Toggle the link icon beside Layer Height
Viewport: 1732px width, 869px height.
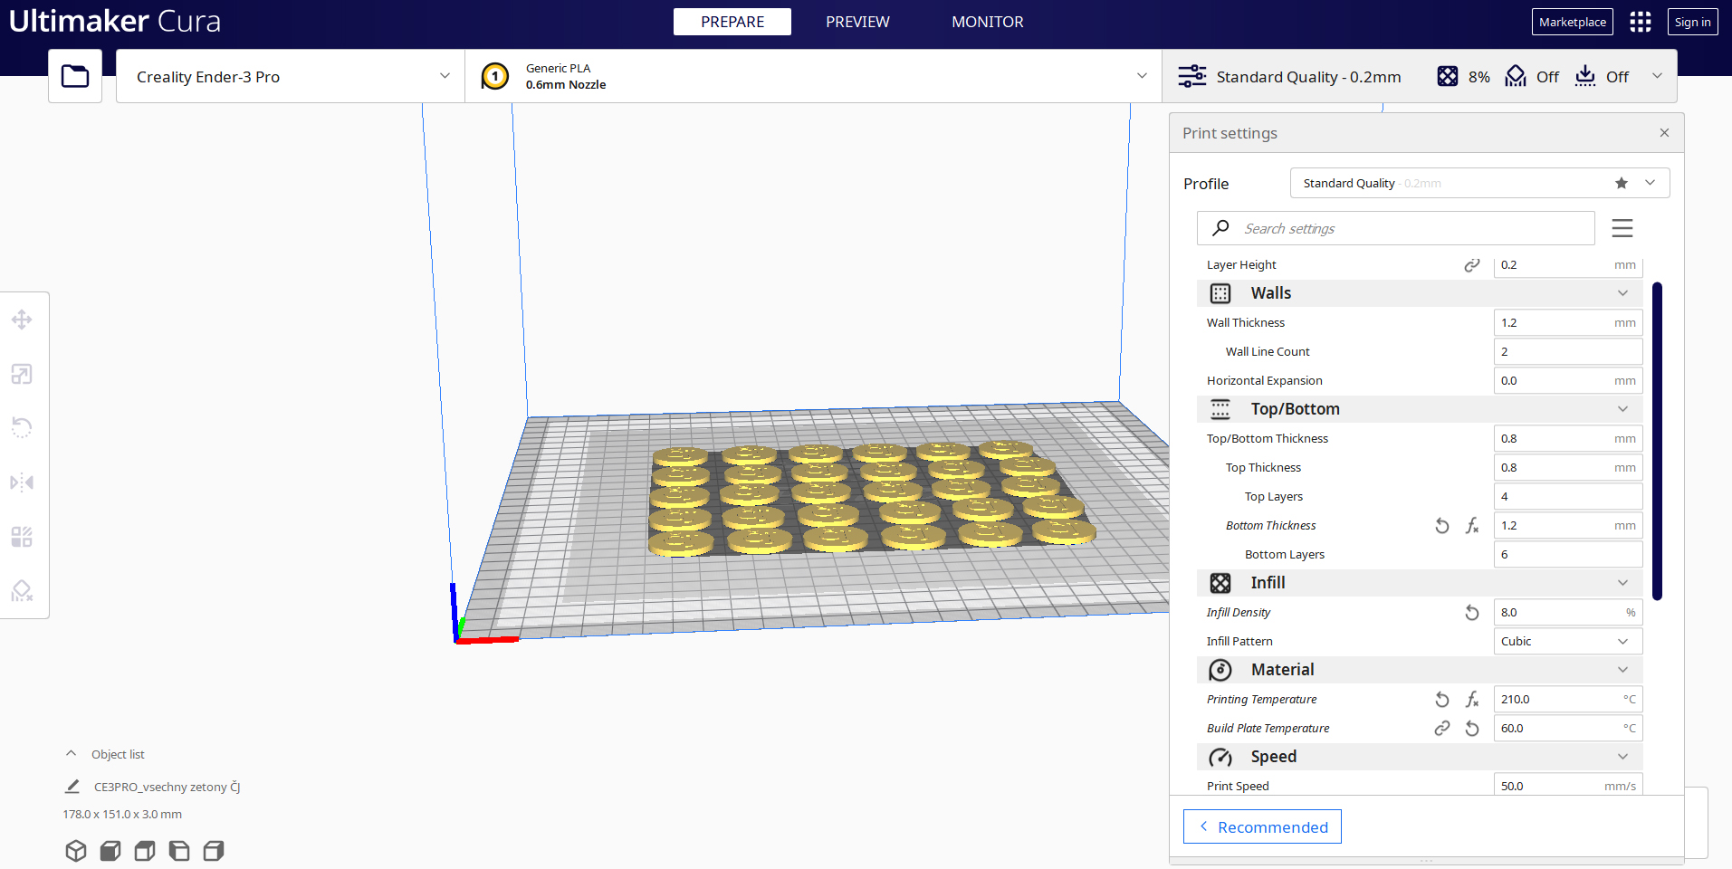(1471, 265)
